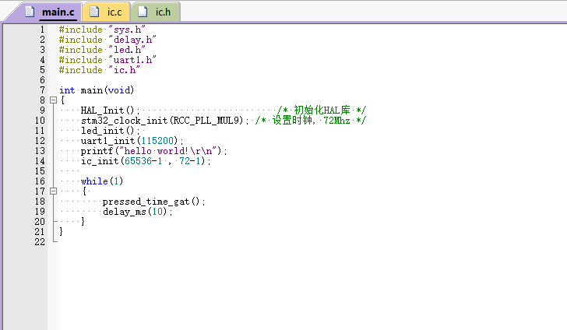Click the led_init() call

tap(111, 131)
